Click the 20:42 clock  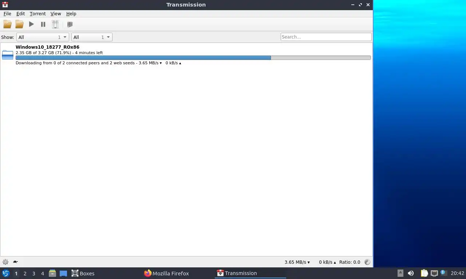(457, 273)
